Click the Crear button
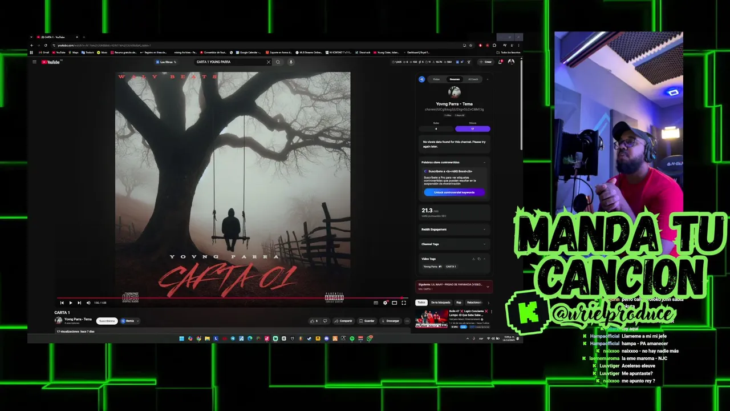730x411 pixels. tap(486, 62)
